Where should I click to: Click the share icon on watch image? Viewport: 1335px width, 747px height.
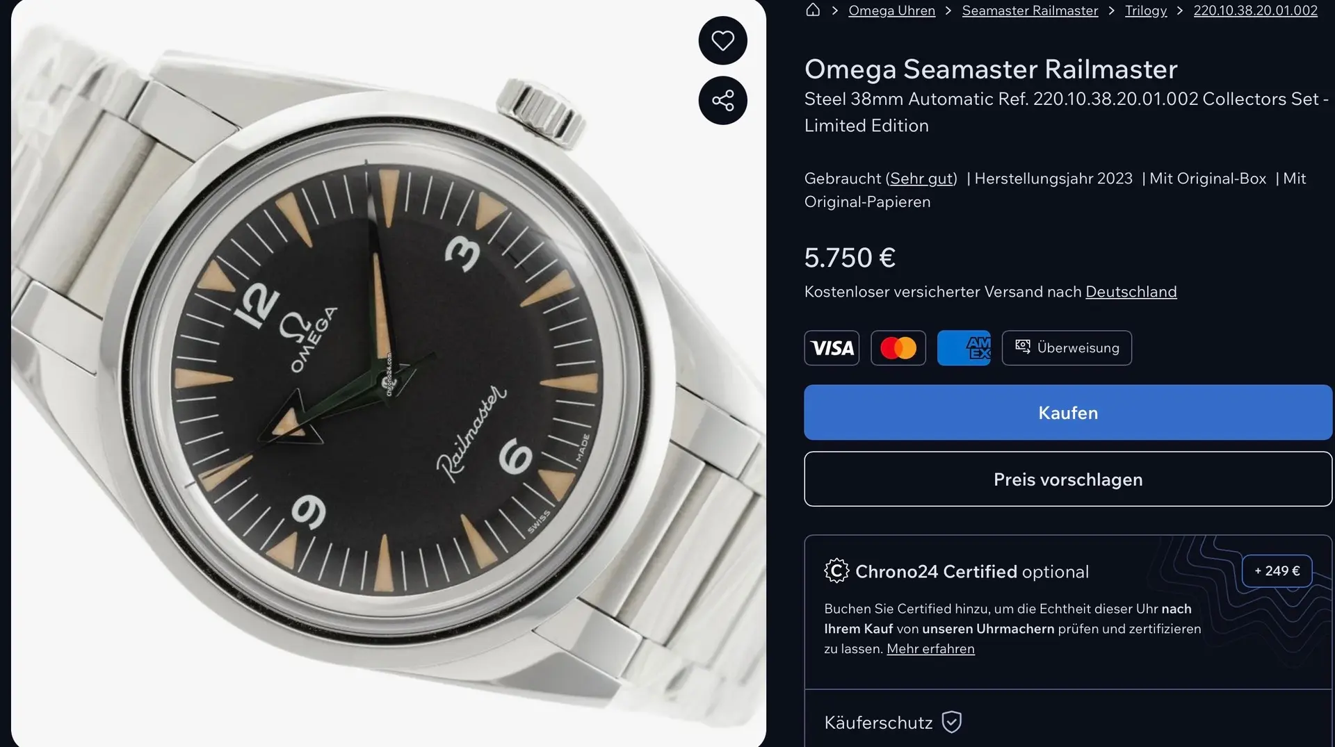[x=722, y=100]
